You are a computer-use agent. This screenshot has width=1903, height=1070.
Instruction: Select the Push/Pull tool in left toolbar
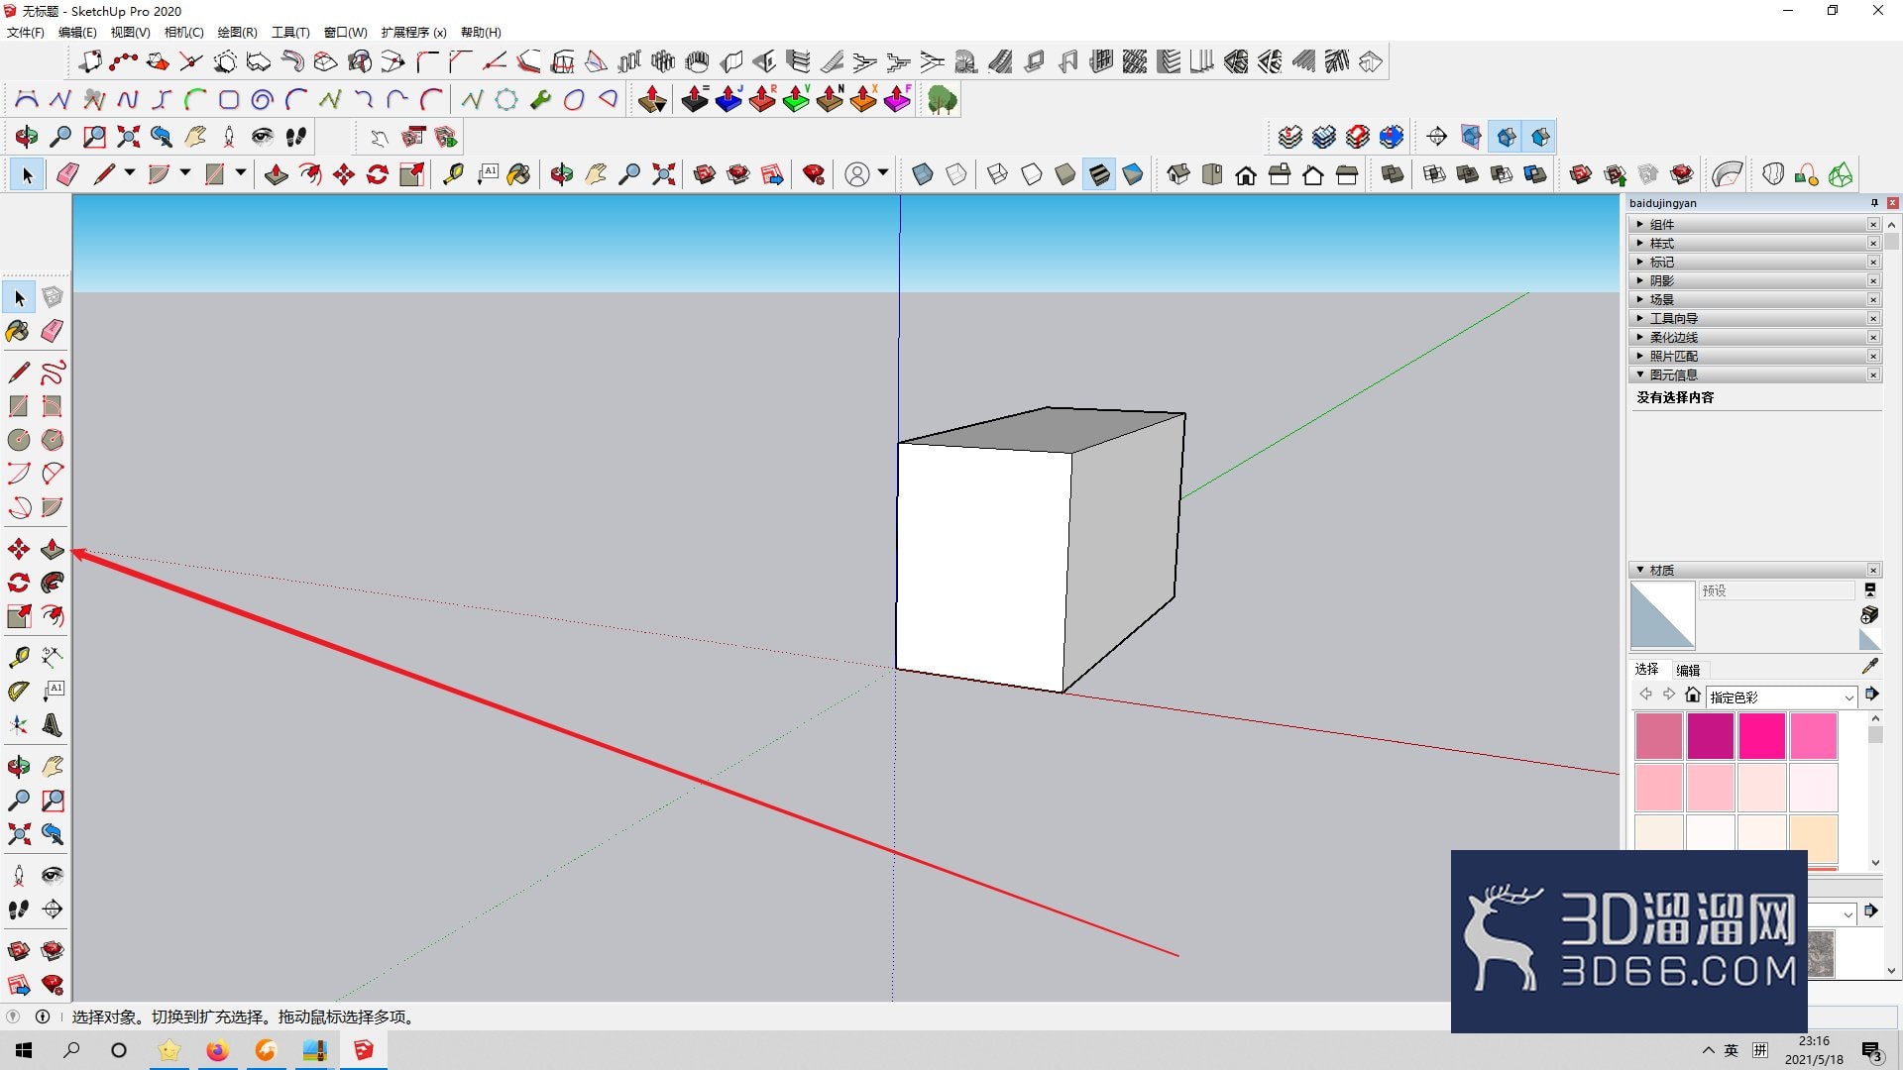[x=53, y=549]
